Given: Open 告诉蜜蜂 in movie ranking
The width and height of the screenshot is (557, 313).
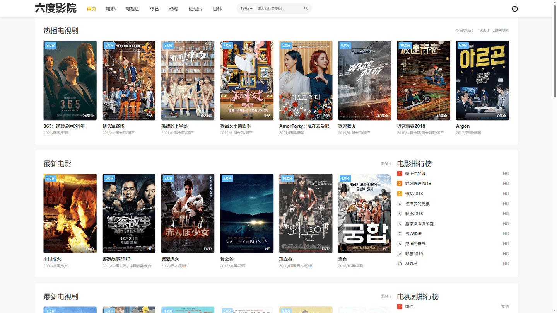Looking at the screenshot, I should (413, 234).
